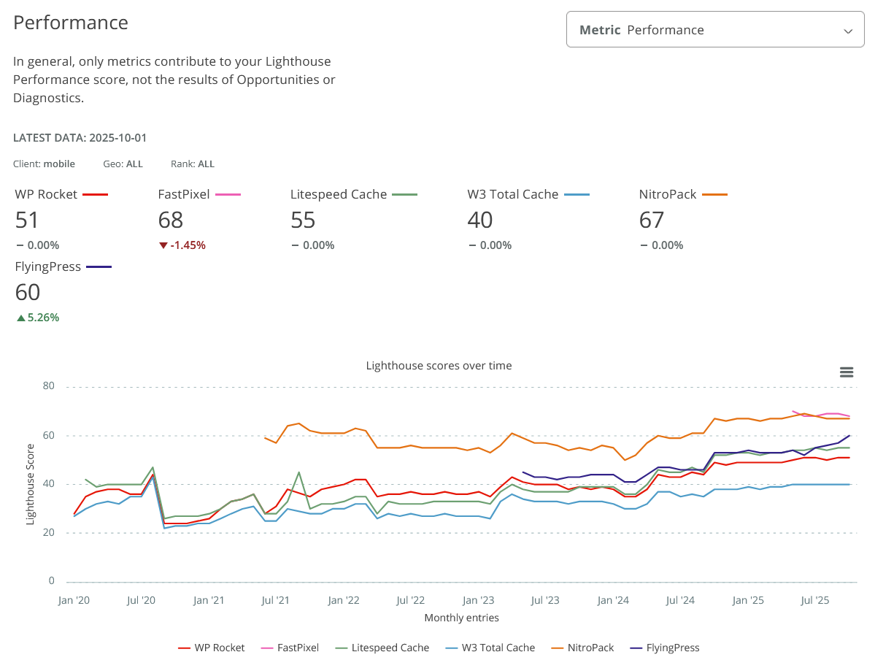Click the pink FastPixel summary color line
This screenshot has height=660, width=883.
click(x=228, y=195)
